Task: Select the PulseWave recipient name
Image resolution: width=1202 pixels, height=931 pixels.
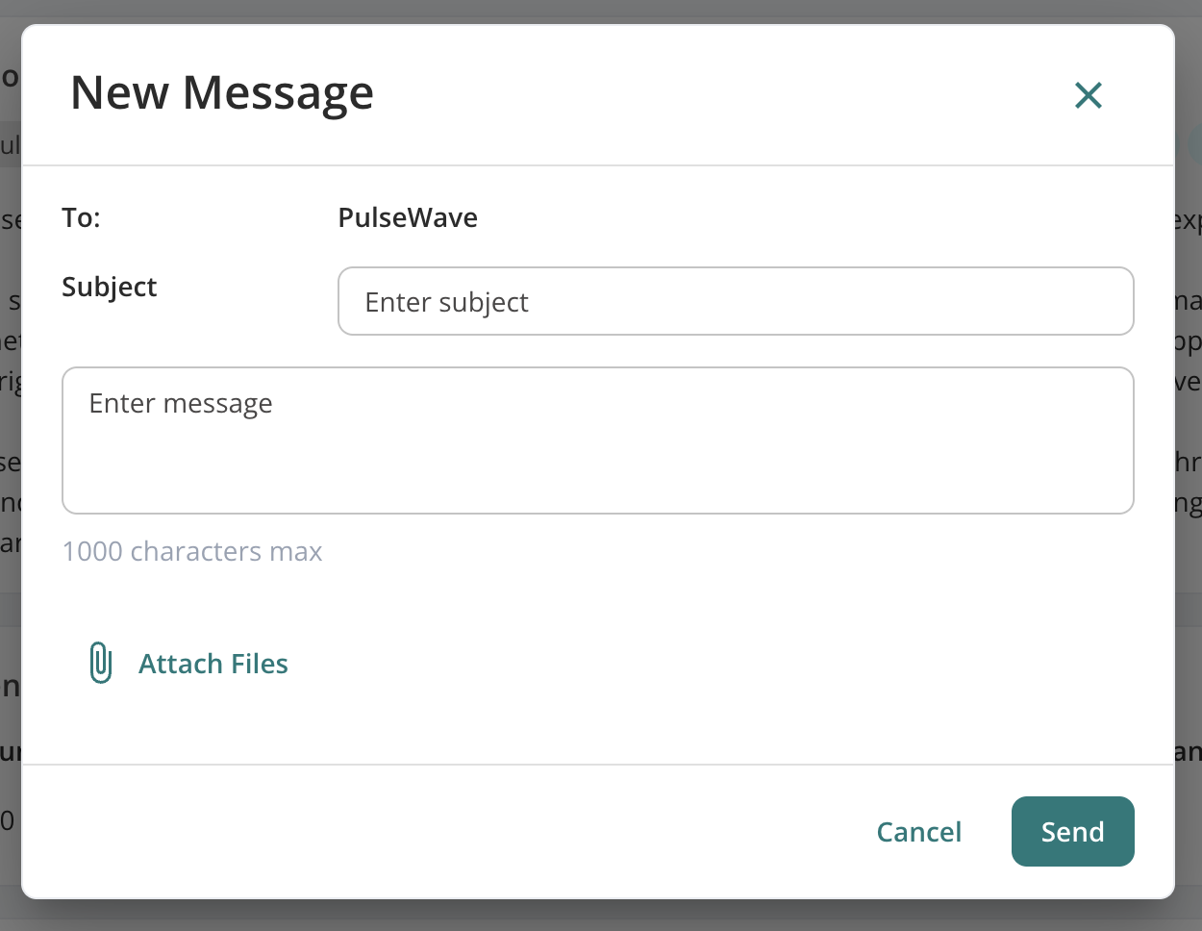Action: point(408,217)
